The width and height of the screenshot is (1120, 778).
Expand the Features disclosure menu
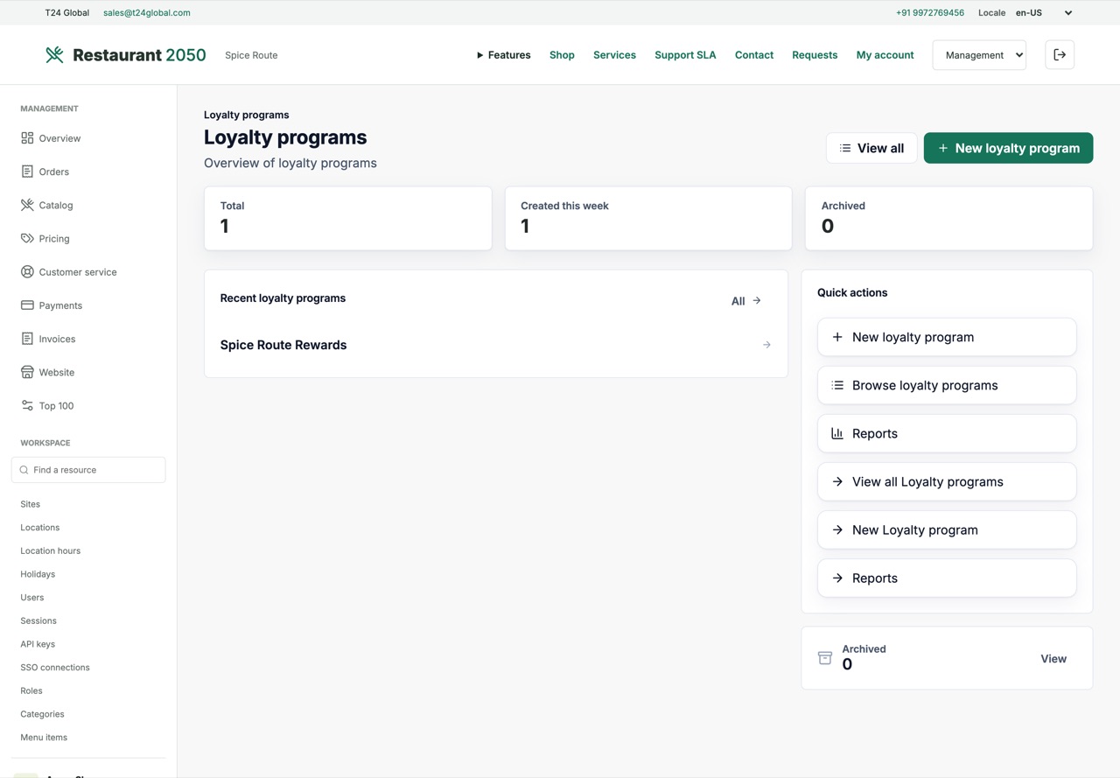[503, 55]
